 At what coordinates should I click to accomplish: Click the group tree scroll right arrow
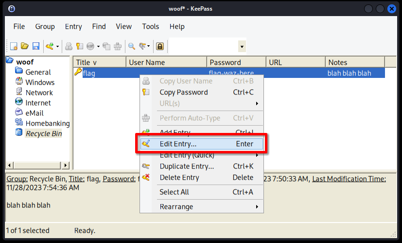coord(65,165)
